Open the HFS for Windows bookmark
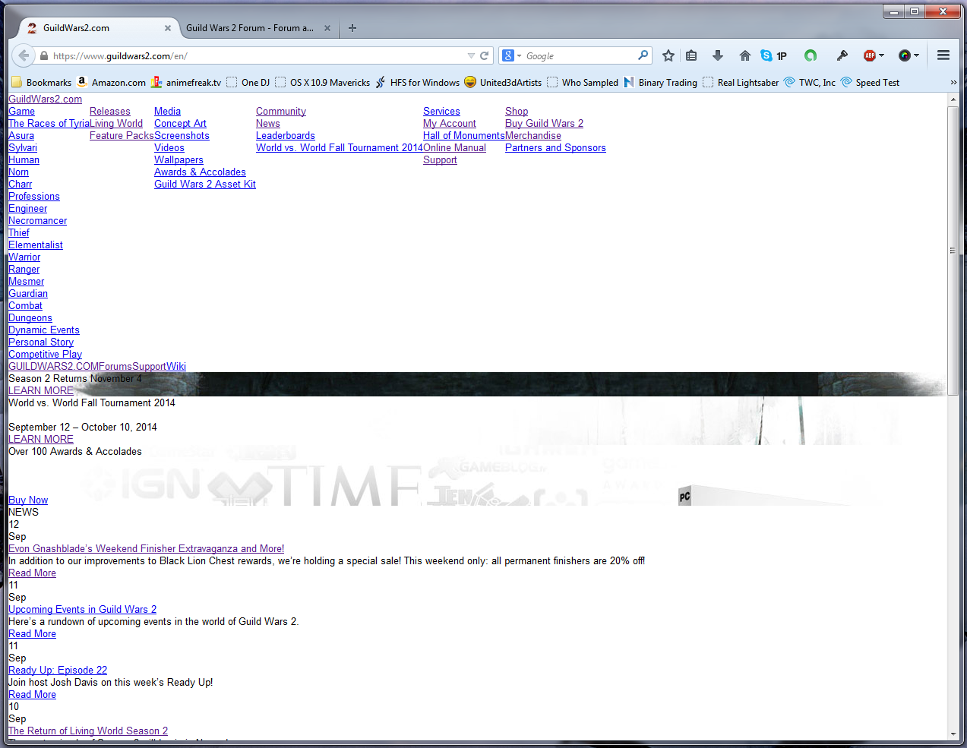 (417, 83)
